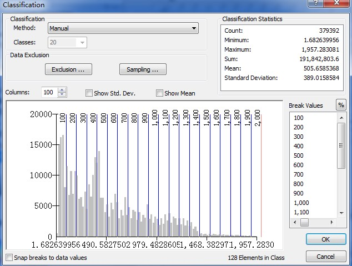Open the Classes dropdown showing 20
Viewport: 352px width, 266px height.
[x=82, y=42]
